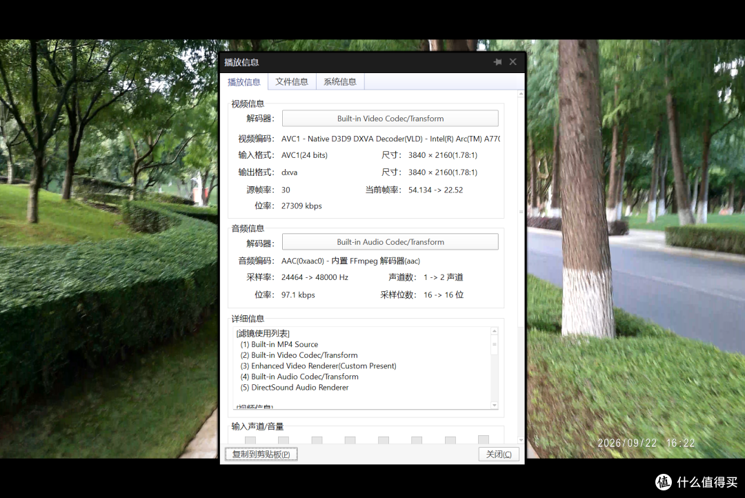The image size is (745, 498).
Task: Open the Built-in Audio Codec/Transform decoder button
Action: point(390,242)
